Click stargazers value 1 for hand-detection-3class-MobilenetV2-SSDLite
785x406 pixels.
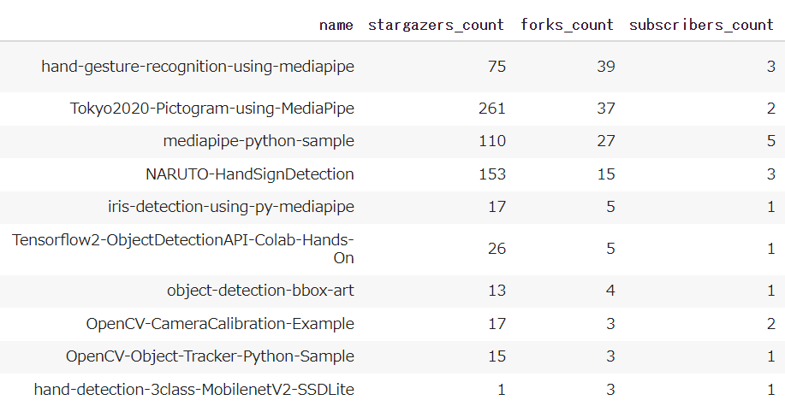(x=501, y=389)
